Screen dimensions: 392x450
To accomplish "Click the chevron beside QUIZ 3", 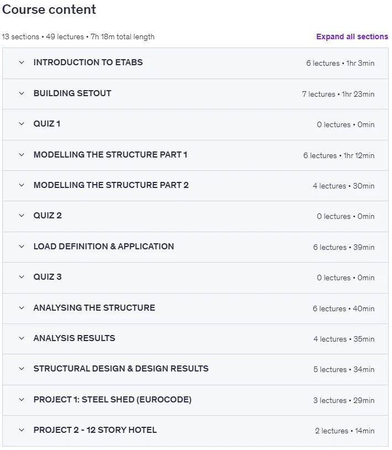I will (22, 277).
